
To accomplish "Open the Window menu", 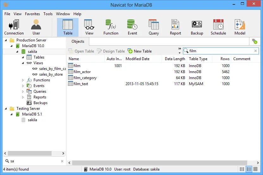I will coord(63,14).
